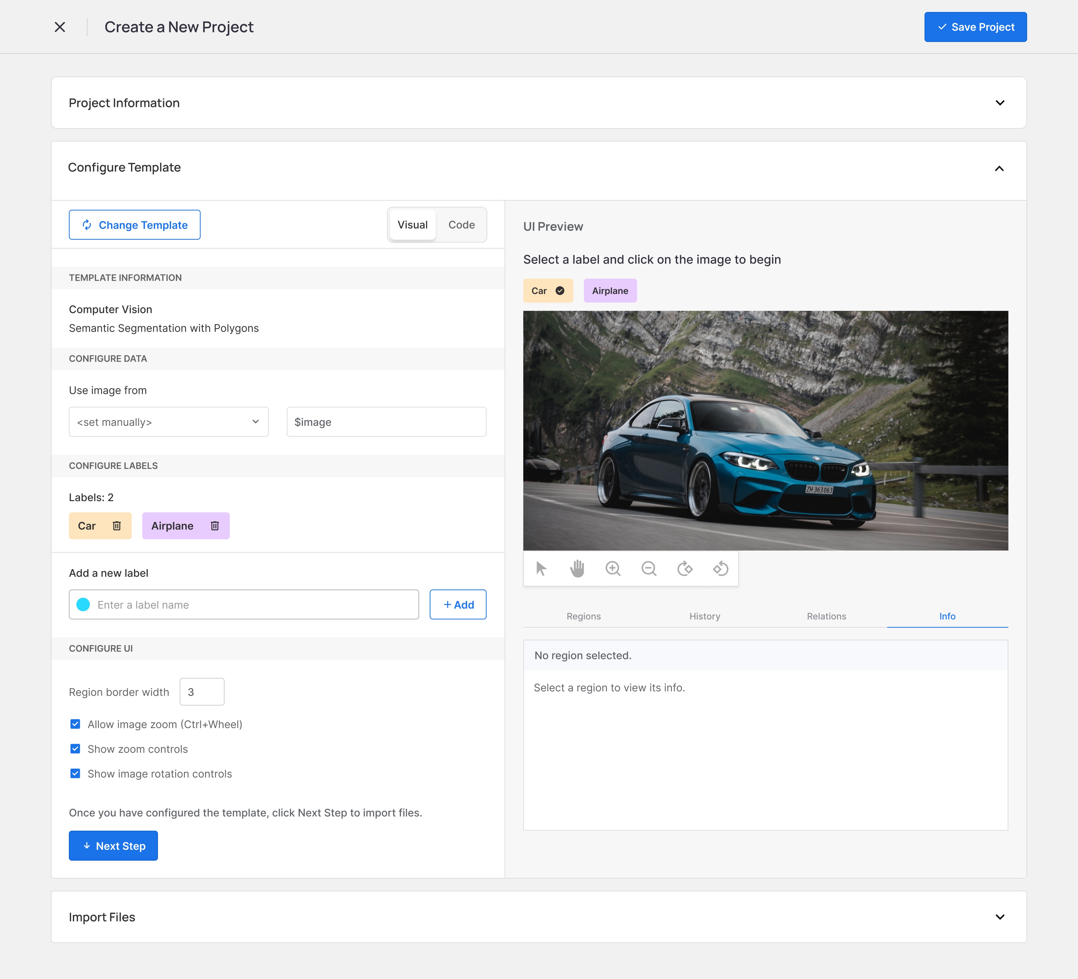Open the set manually image source dropdown
1078x979 pixels.
[x=168, y=422]
